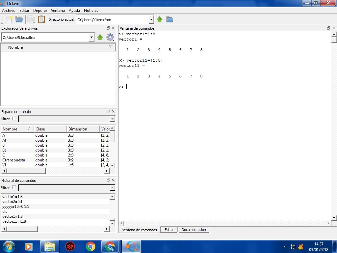Image resolution: width=337 pixels, height=253 pixels.
Task: Click the Open File folder icon in toolbar
Action: tap(19, 19)
